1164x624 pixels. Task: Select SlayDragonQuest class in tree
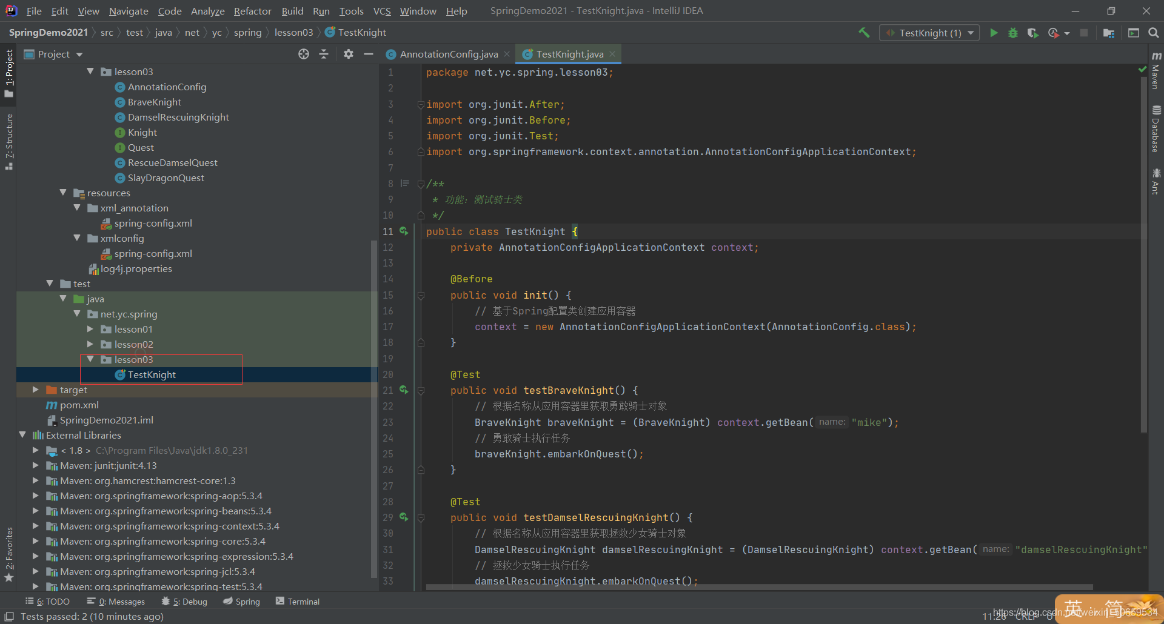coord(166,178)
